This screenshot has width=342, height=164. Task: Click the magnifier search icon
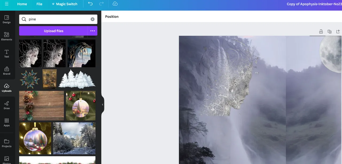coord(24,19)
